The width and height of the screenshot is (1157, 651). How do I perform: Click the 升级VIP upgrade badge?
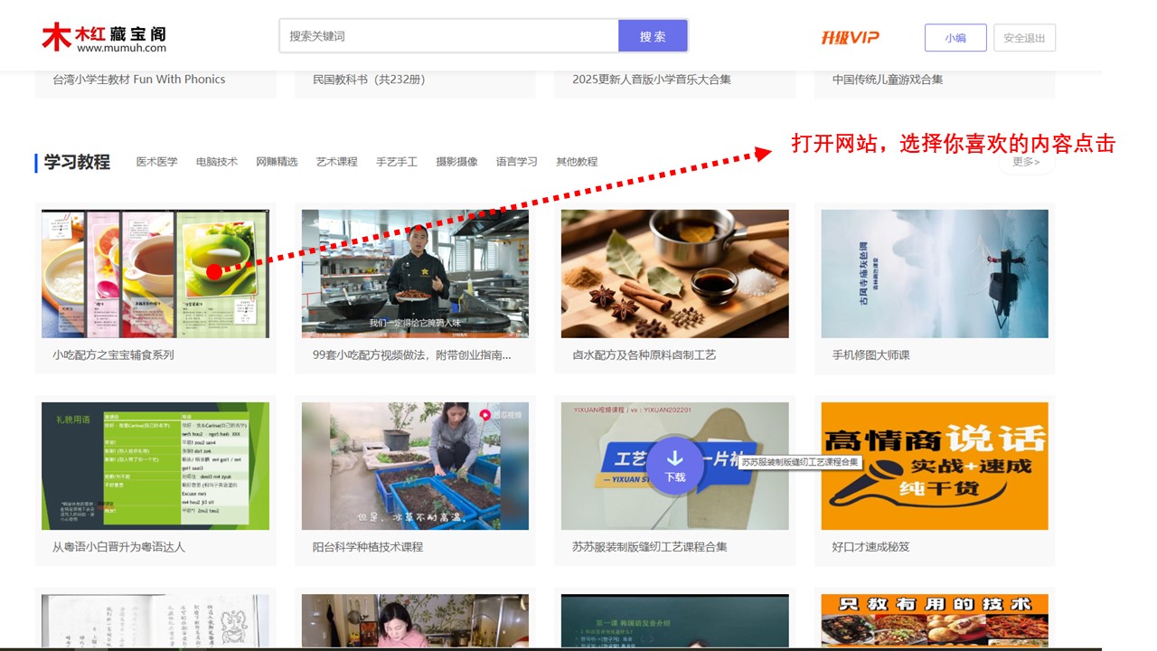(850, 37)
